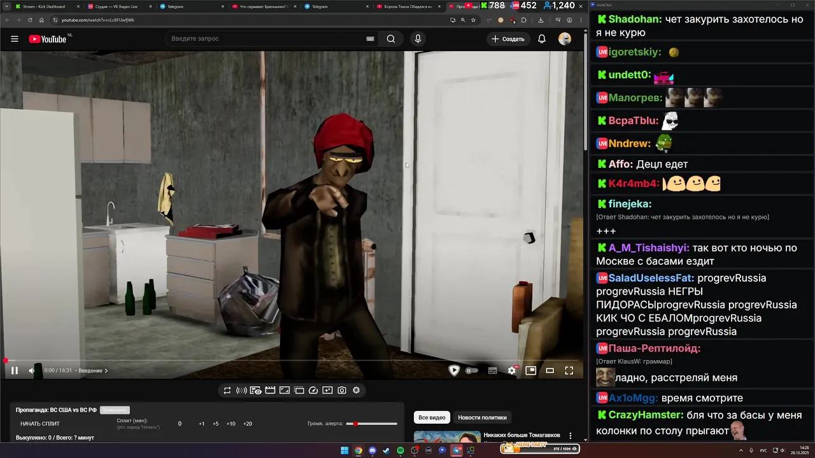The height and width of the screenshot is (458, 815).
Task: Open Steam from the taskbar
Action: tap(386, 450)
